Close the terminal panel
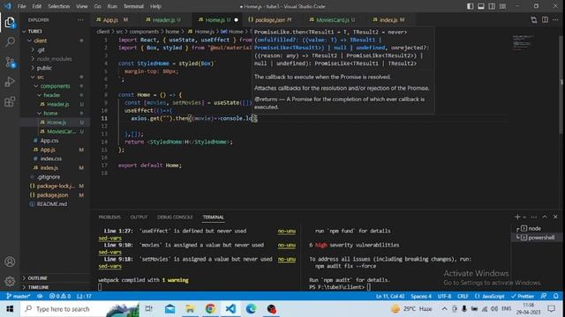Image resolution: width=565 pixels, height=317 pixels. [x=555, y=217]
